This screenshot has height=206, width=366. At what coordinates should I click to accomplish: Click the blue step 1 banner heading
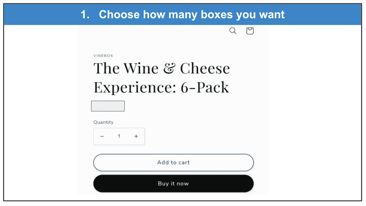[x=183, y=14]
